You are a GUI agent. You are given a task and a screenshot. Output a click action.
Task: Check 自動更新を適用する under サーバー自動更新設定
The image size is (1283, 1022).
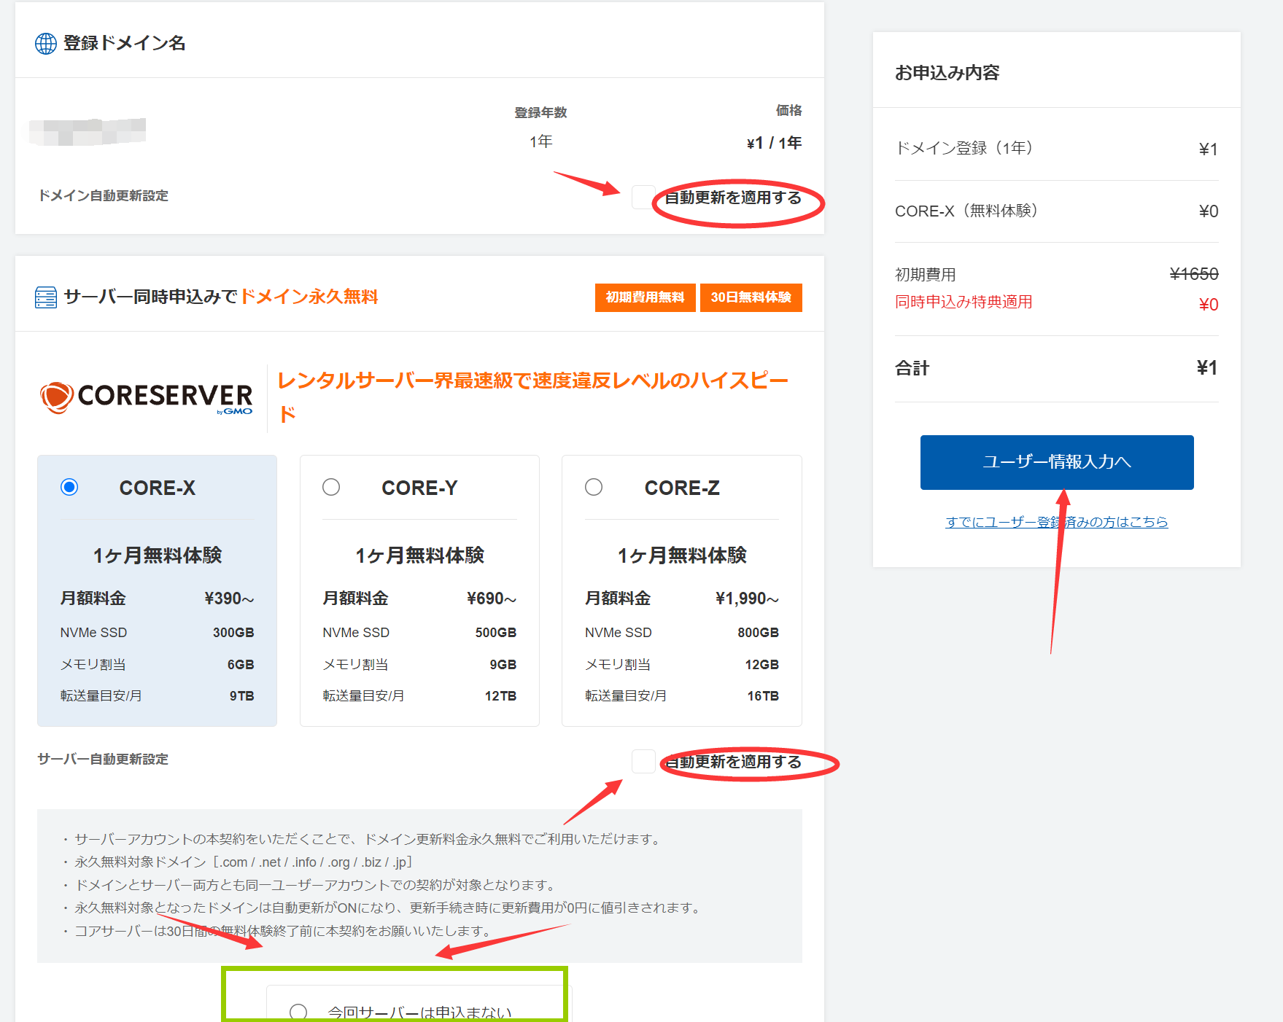click(643, 762)
